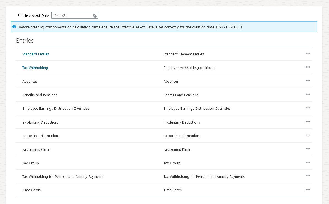The width and height of the screenshot is (329, 204).
Task: Open actions menu for Time Cards row
Action: pos(308,189)
